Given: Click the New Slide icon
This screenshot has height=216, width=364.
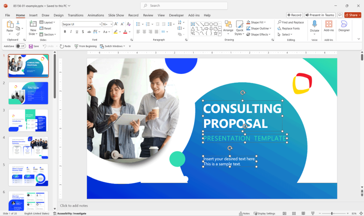Looking at the screenshot, I should [x=33, y=24].
